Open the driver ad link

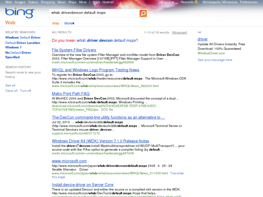click(x=203, y=39)
